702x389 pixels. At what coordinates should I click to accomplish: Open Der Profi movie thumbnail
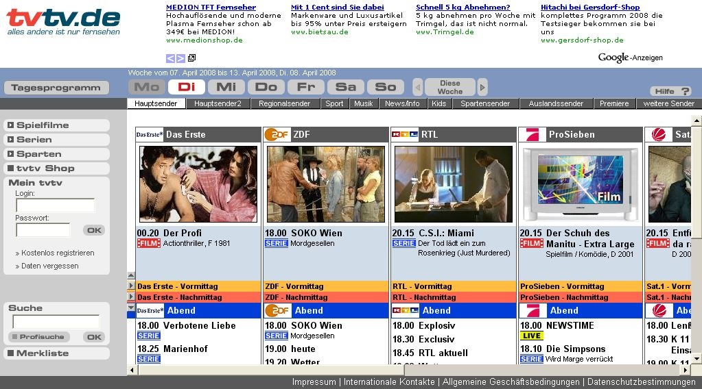tap(198, 184)
